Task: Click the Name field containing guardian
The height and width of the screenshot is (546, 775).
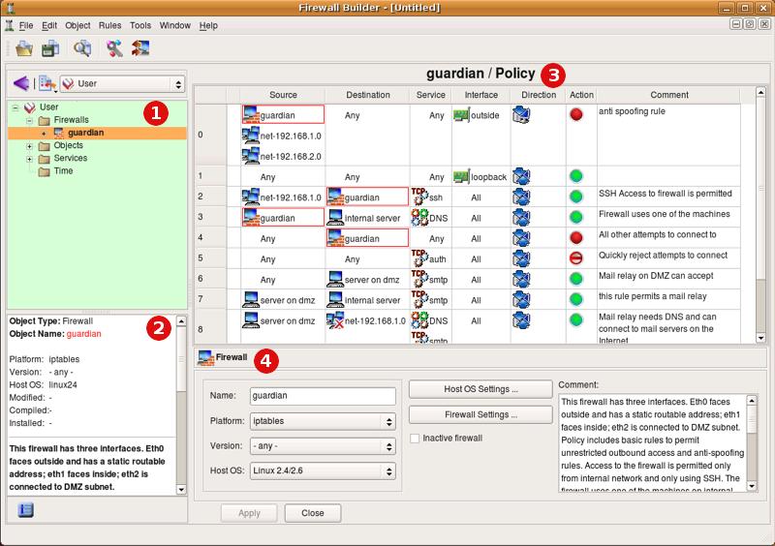Action: pos(323,396)
